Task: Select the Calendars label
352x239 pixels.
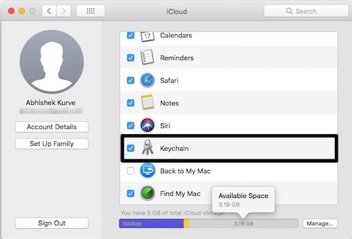Action: 176,36
